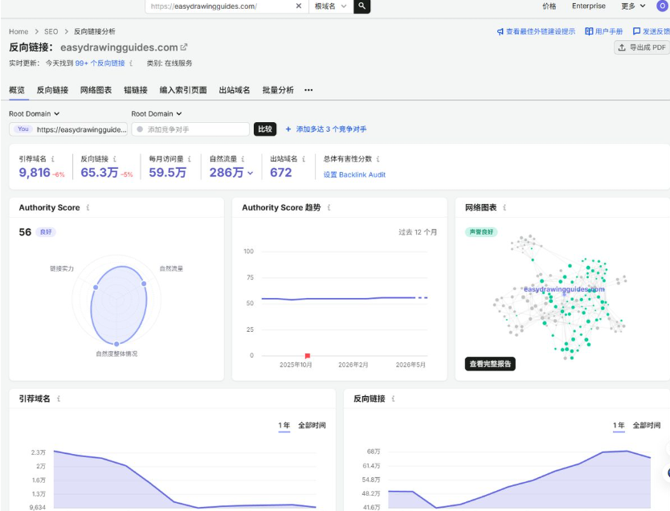Switch to the 反向链接 tab
The height and width of the screenshot is (511, 670).
pos(52,90)
